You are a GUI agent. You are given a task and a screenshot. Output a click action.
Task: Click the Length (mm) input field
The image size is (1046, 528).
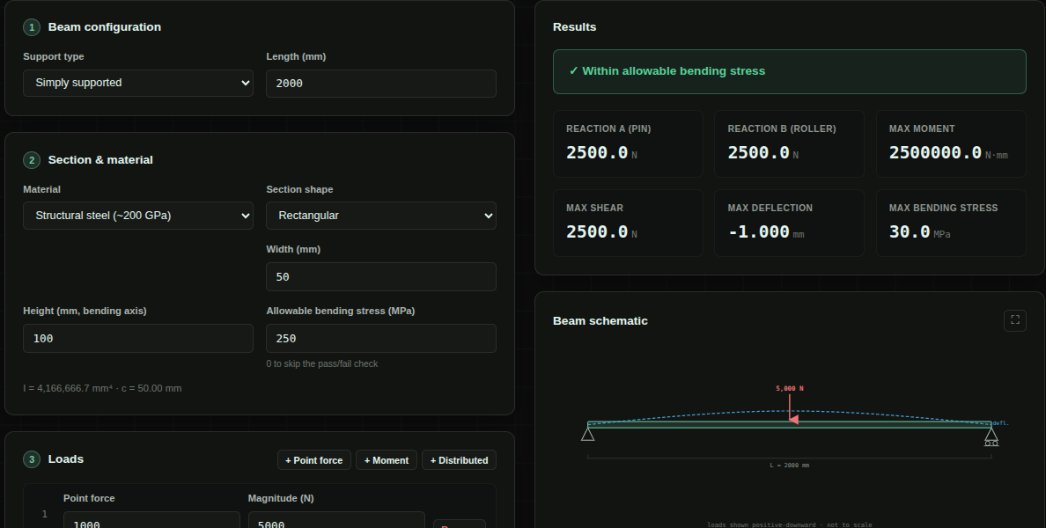(381, 84)
